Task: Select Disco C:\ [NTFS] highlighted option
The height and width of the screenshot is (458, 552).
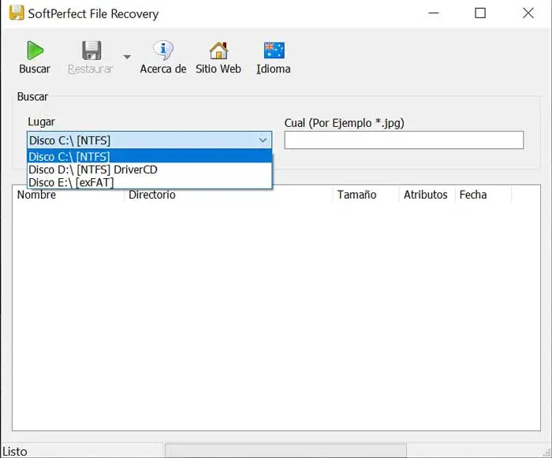Action: tap(149, 156)
